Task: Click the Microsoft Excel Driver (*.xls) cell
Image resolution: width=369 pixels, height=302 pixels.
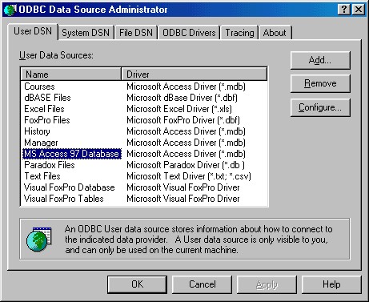Action: tap(179, 109)
